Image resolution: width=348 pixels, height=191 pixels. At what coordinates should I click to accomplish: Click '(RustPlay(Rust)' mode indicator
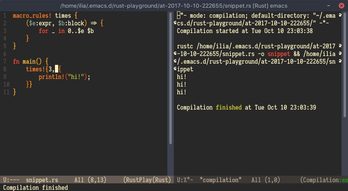(x=147, y=180)
